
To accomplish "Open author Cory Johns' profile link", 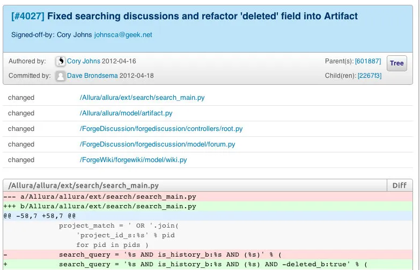I will [x=83, y=62].
